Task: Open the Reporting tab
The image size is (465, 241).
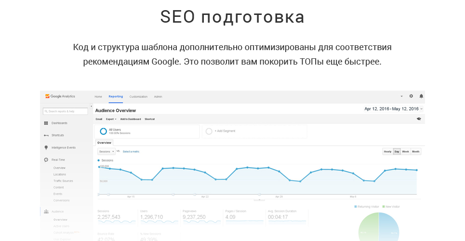Action: pyautogui.click(x=116, y=96)
